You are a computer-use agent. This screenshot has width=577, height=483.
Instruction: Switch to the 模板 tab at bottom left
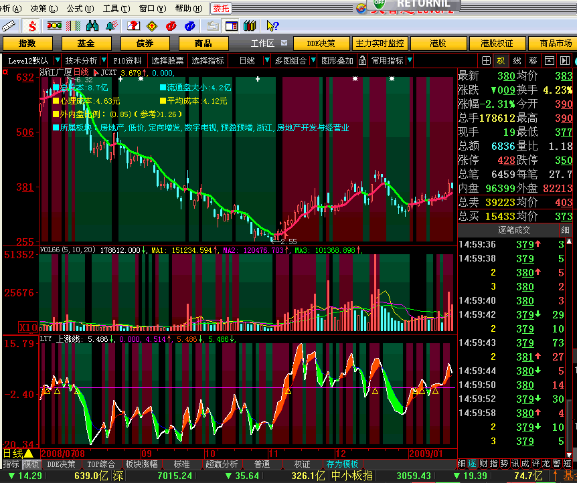click(x=31, y=464)
